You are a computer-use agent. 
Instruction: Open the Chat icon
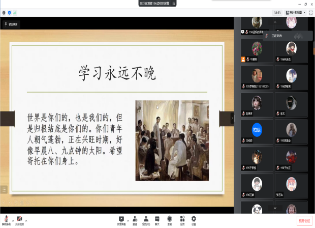coord(157,219)
